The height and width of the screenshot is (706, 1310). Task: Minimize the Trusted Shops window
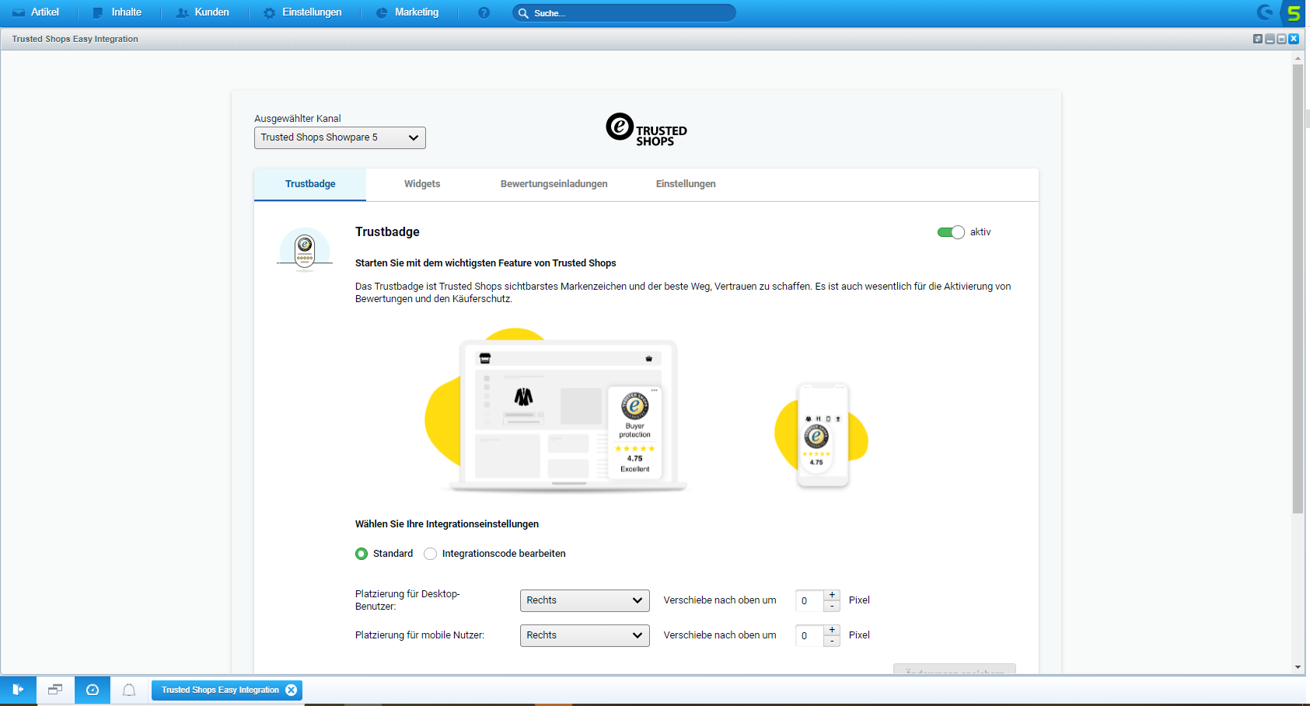coord(1270,39)
